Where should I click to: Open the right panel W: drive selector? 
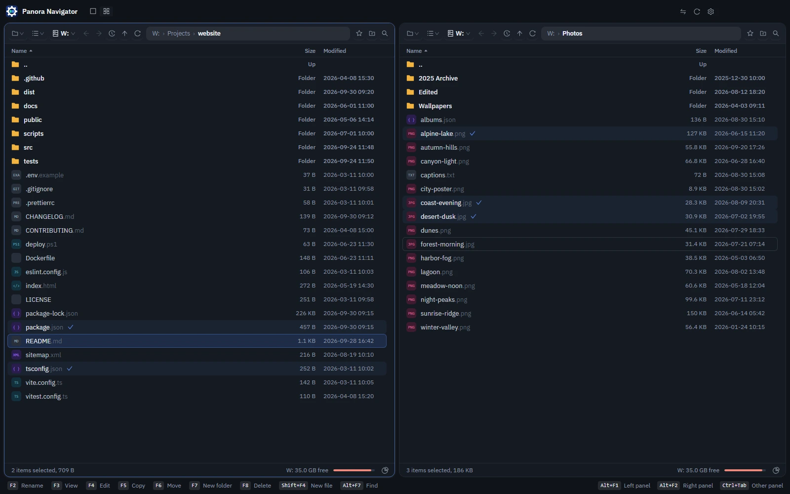pos(459,34)
